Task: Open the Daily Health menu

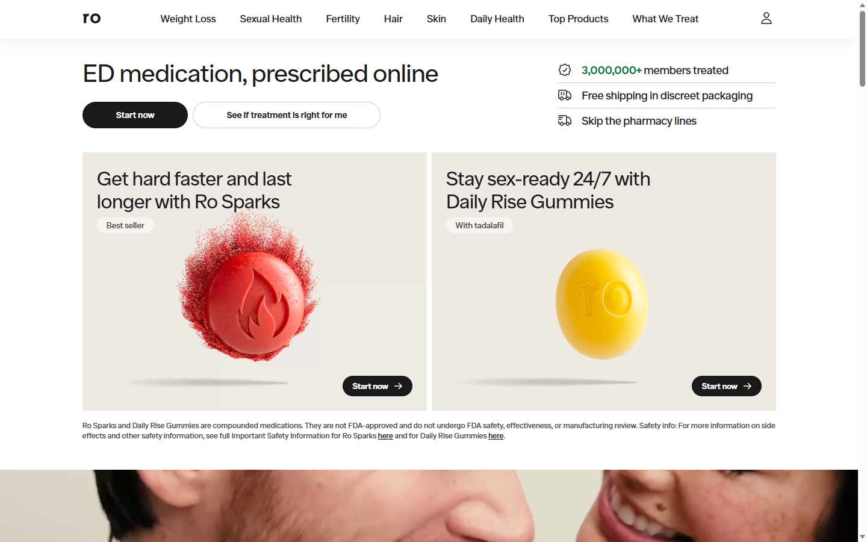Action: [497, 19]
